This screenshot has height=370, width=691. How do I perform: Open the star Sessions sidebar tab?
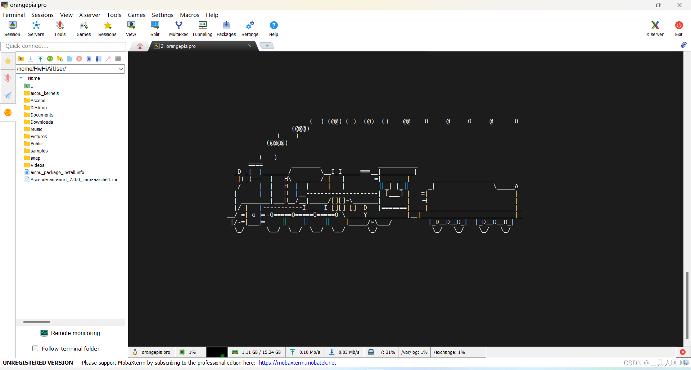8,61
